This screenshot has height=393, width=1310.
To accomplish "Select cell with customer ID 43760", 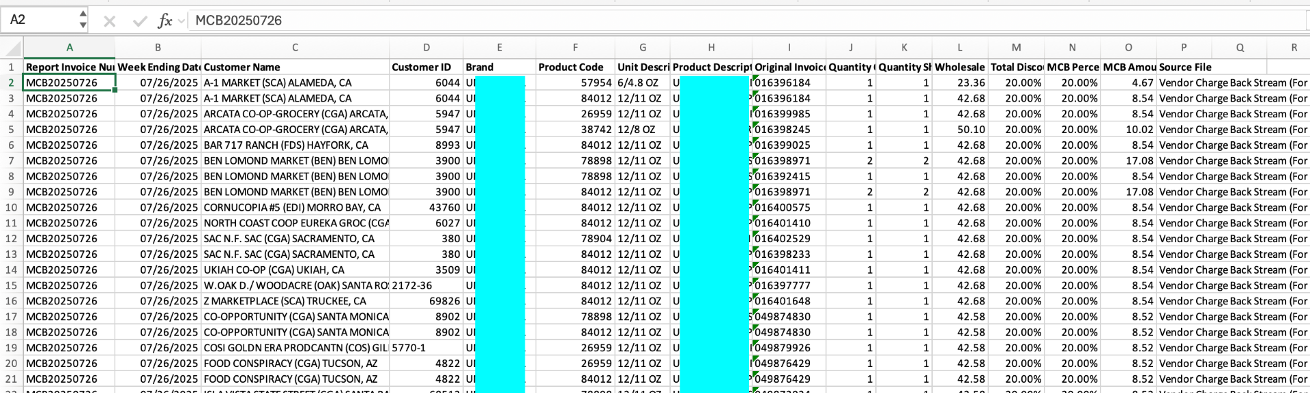I will pos(426,207).
